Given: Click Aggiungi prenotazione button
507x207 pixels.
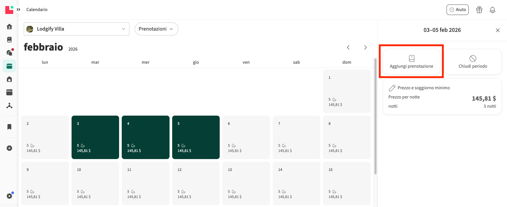Looking at the screenshot, I should (x=411, y=62).
